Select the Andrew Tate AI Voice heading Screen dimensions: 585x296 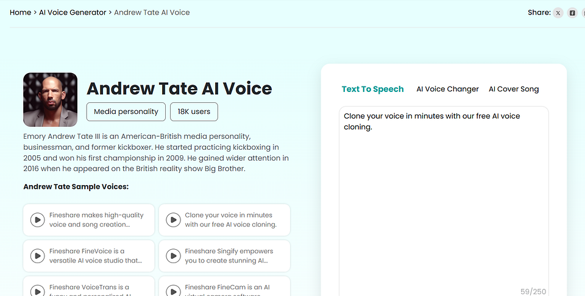tap(179, 88)
